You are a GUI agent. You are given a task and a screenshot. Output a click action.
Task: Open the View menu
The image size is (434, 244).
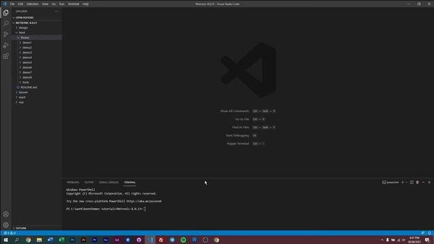click(45, 4)
